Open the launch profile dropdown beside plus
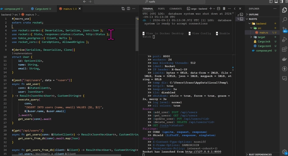288x156 pixels. tap(214, 9)
